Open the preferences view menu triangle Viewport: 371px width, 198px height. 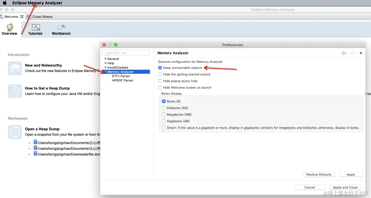(361, 53)
